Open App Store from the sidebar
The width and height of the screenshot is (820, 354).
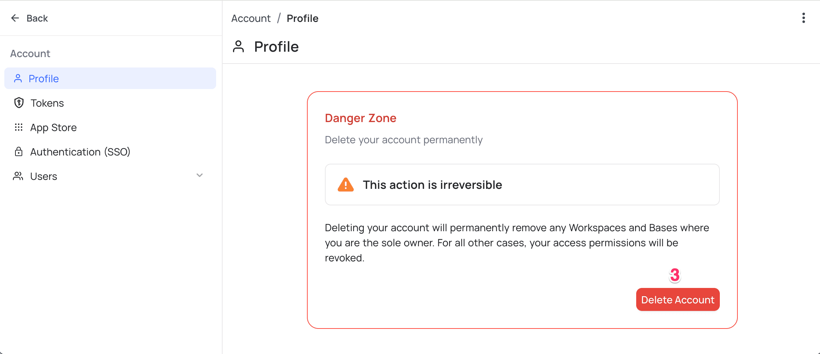(x=53, y=127)
